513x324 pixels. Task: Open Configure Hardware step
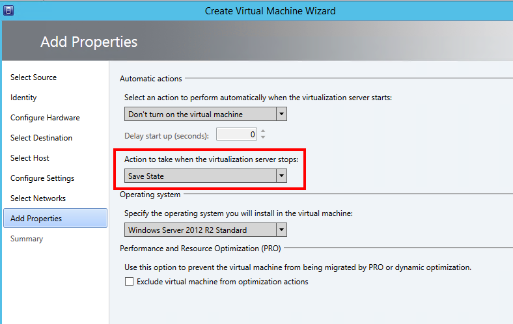point(45,118)
